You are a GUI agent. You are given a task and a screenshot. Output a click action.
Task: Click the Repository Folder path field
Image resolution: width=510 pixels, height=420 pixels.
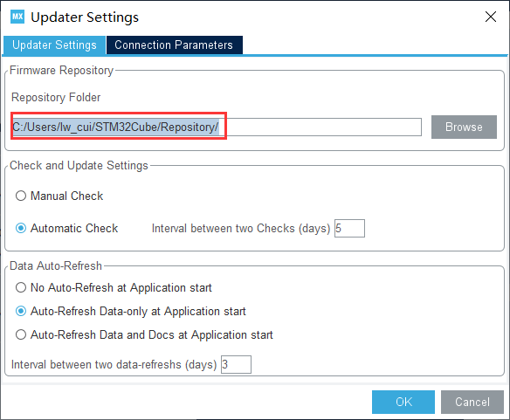[x=217, y=127]
